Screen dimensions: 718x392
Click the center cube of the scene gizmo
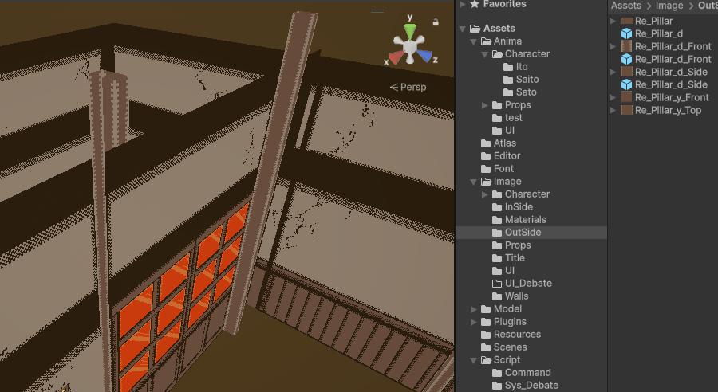(x=409, y=49)
